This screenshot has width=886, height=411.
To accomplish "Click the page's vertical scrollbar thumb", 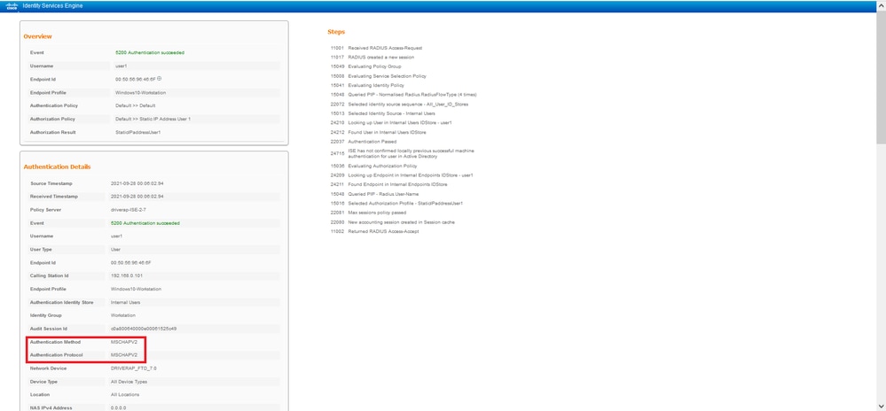I will click(881, 78).
